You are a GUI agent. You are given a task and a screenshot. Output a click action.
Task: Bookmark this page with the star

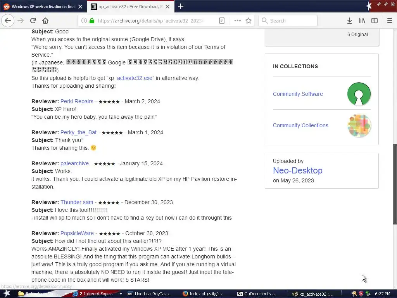click(x=249, y=21)
